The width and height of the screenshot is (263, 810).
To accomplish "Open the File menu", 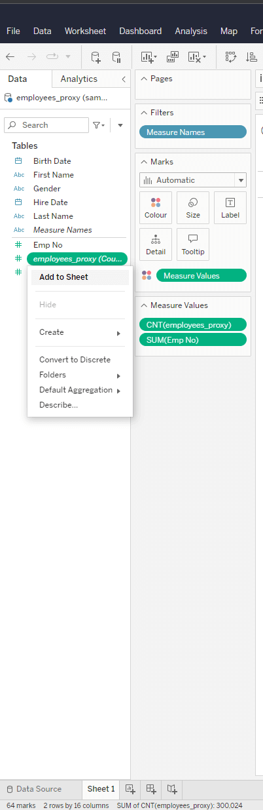I will click(13, 31).
